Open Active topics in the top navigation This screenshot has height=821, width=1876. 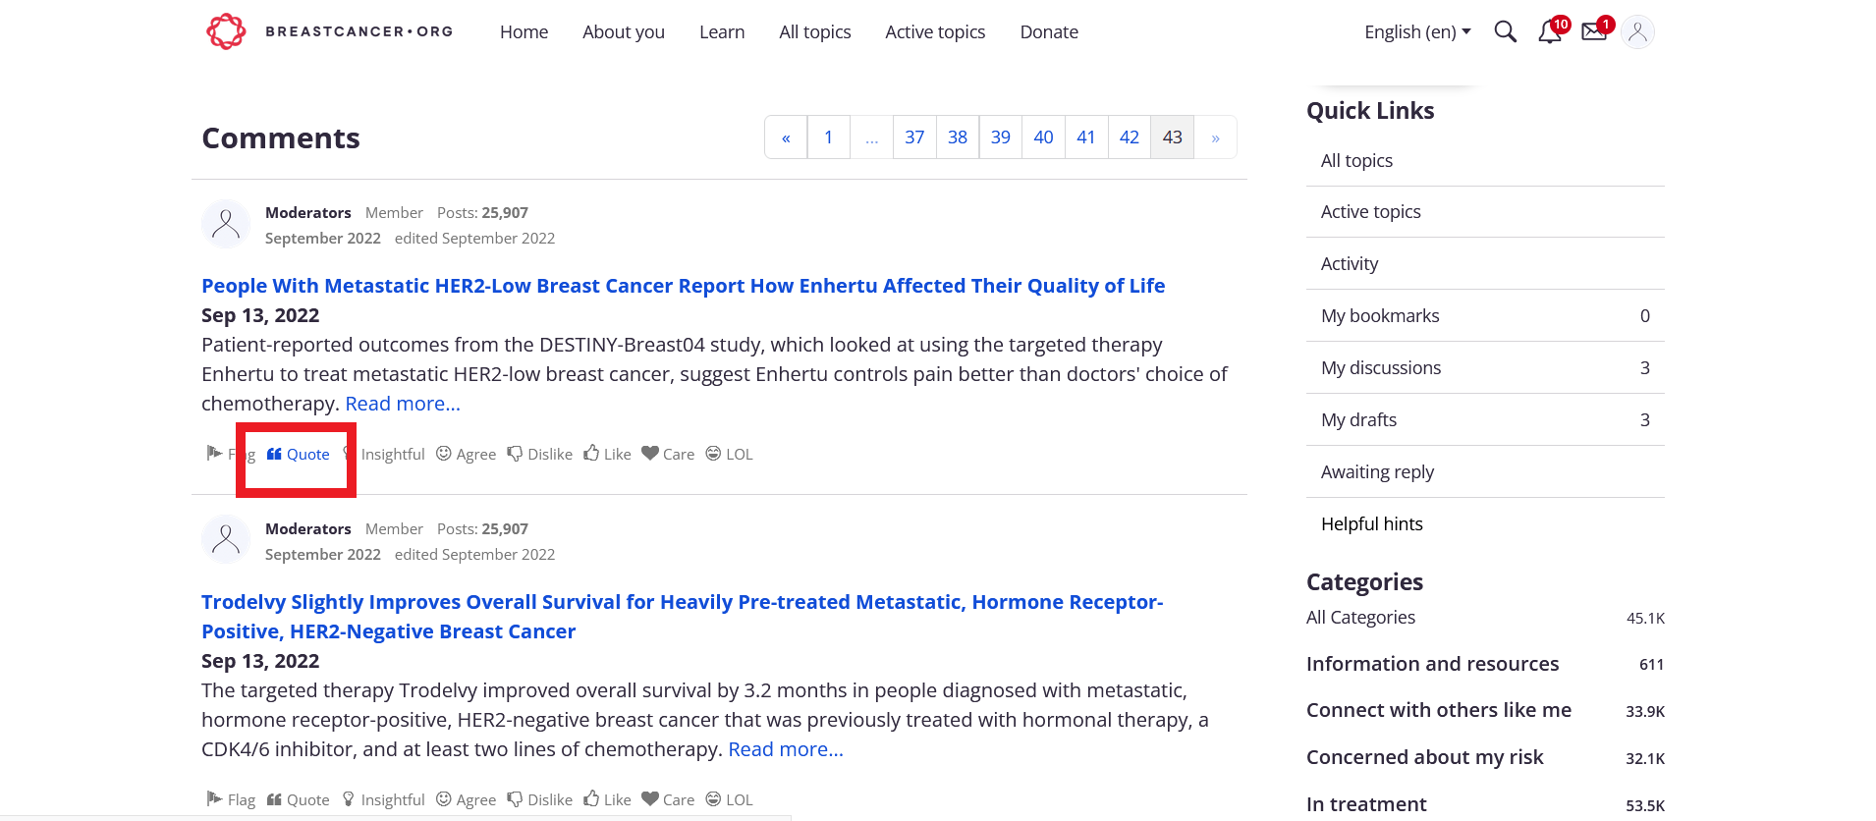[935, 31]
